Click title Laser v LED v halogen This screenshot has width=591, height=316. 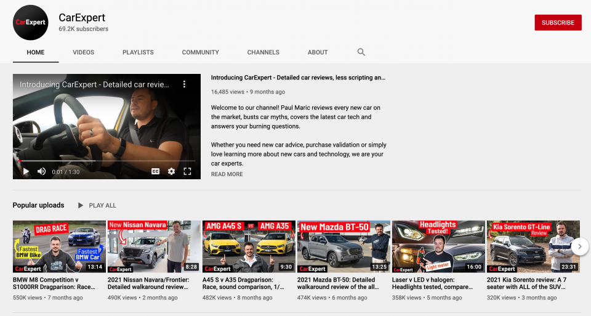(433, 283)
